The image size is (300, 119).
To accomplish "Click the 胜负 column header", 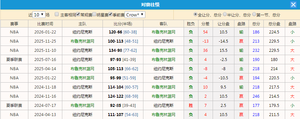I will 191,24.
